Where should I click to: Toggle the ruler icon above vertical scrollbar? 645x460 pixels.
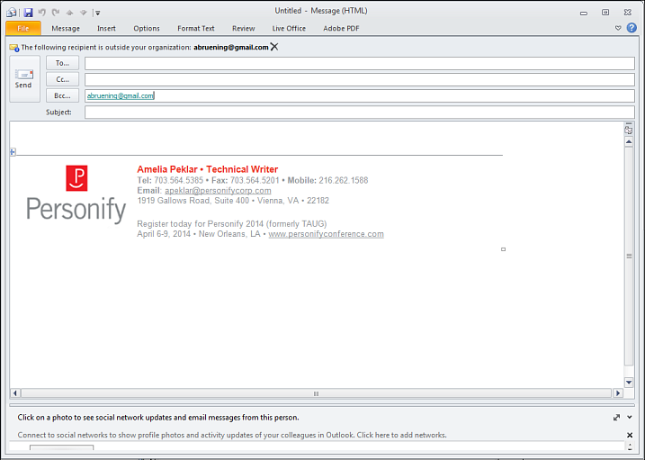tap(629, 129)
